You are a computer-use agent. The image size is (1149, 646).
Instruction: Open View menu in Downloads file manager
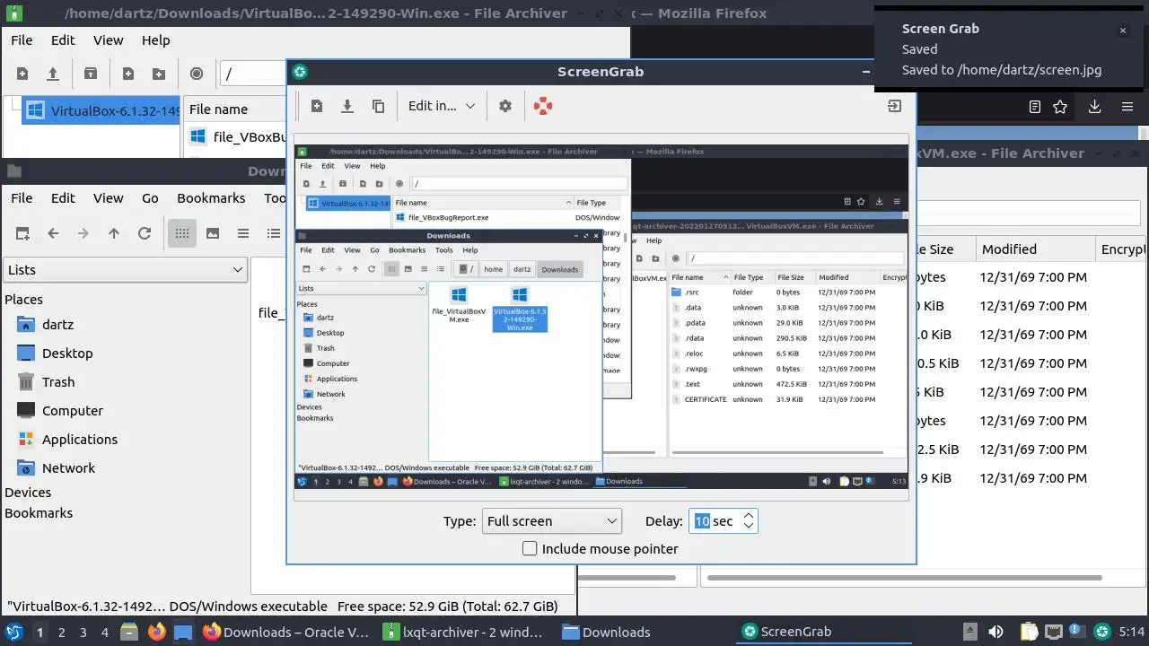(108, 198)
